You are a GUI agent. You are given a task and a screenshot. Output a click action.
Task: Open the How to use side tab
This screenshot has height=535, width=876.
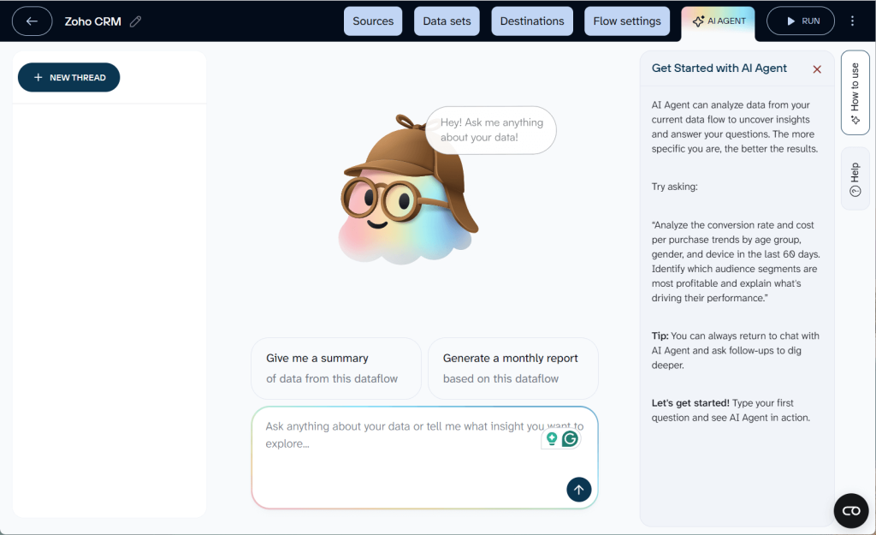855,92
